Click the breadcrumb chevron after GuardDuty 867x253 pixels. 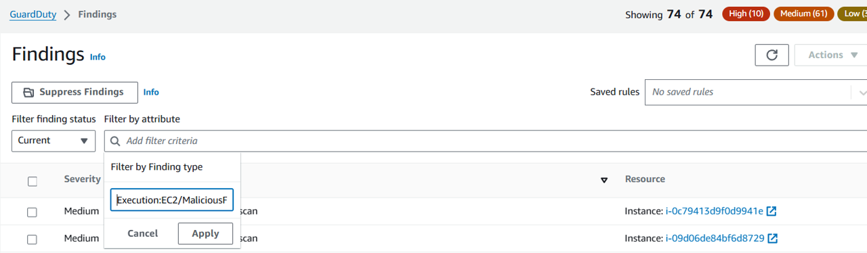point(67,14)
